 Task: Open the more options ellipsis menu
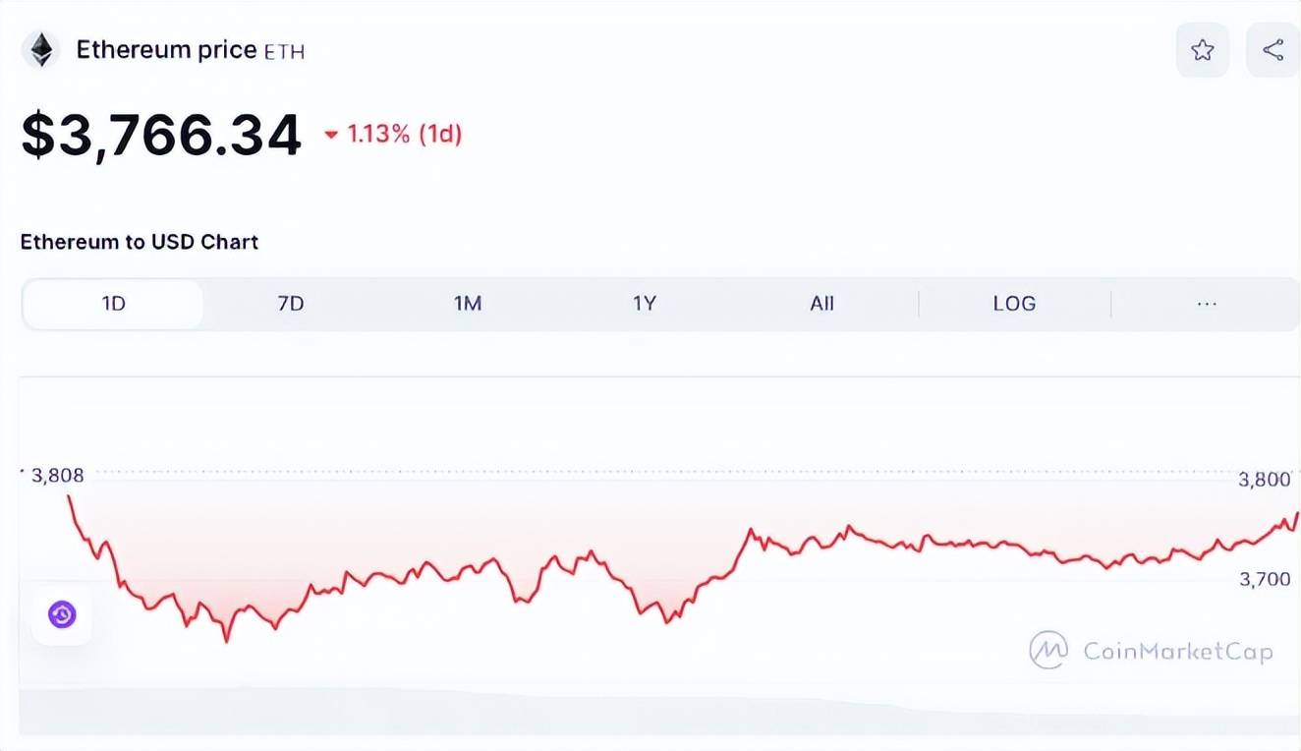pyautogui.click(x=1207, y=304)
